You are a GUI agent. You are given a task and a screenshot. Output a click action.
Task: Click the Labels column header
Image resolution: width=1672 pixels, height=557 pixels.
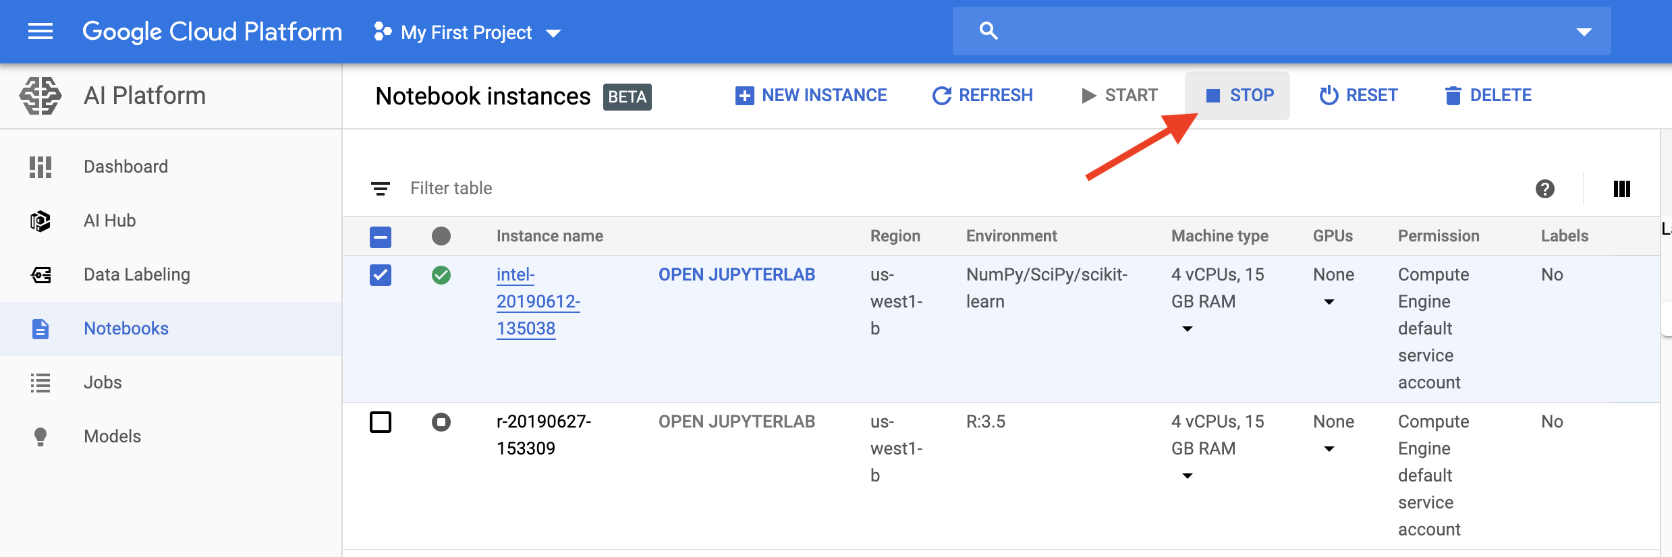click(1564, 236)
